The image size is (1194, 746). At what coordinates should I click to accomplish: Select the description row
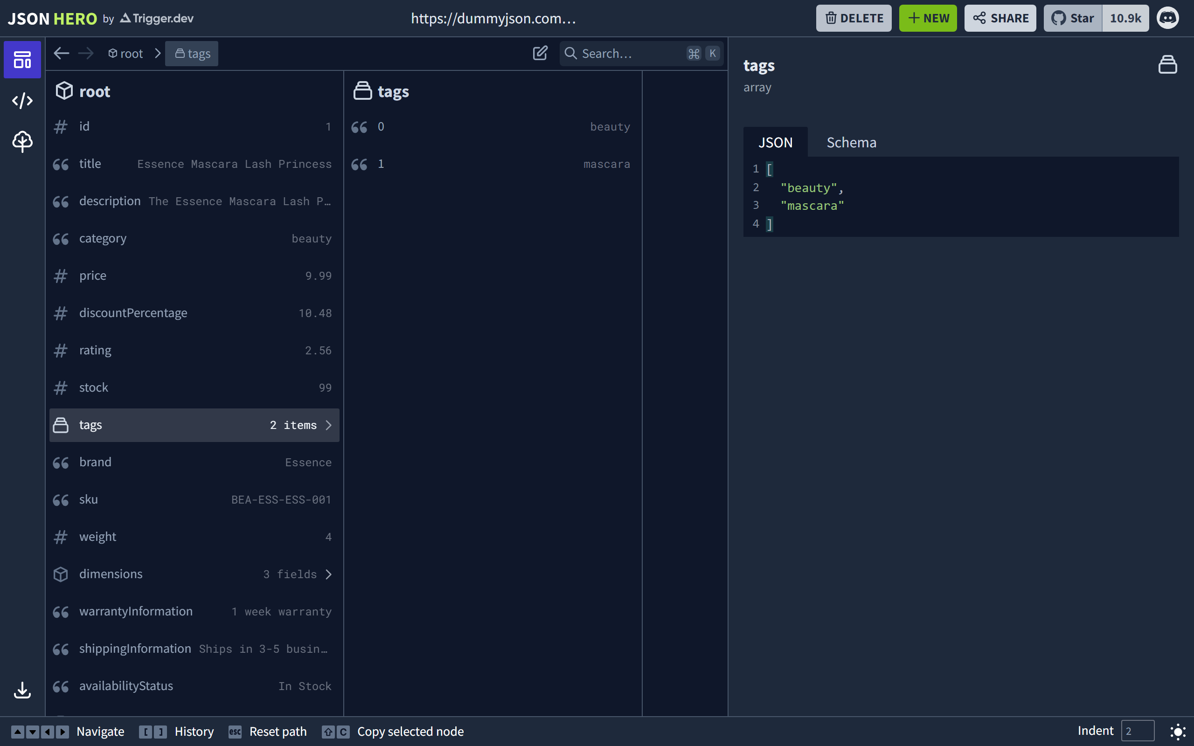coord(194,201)
